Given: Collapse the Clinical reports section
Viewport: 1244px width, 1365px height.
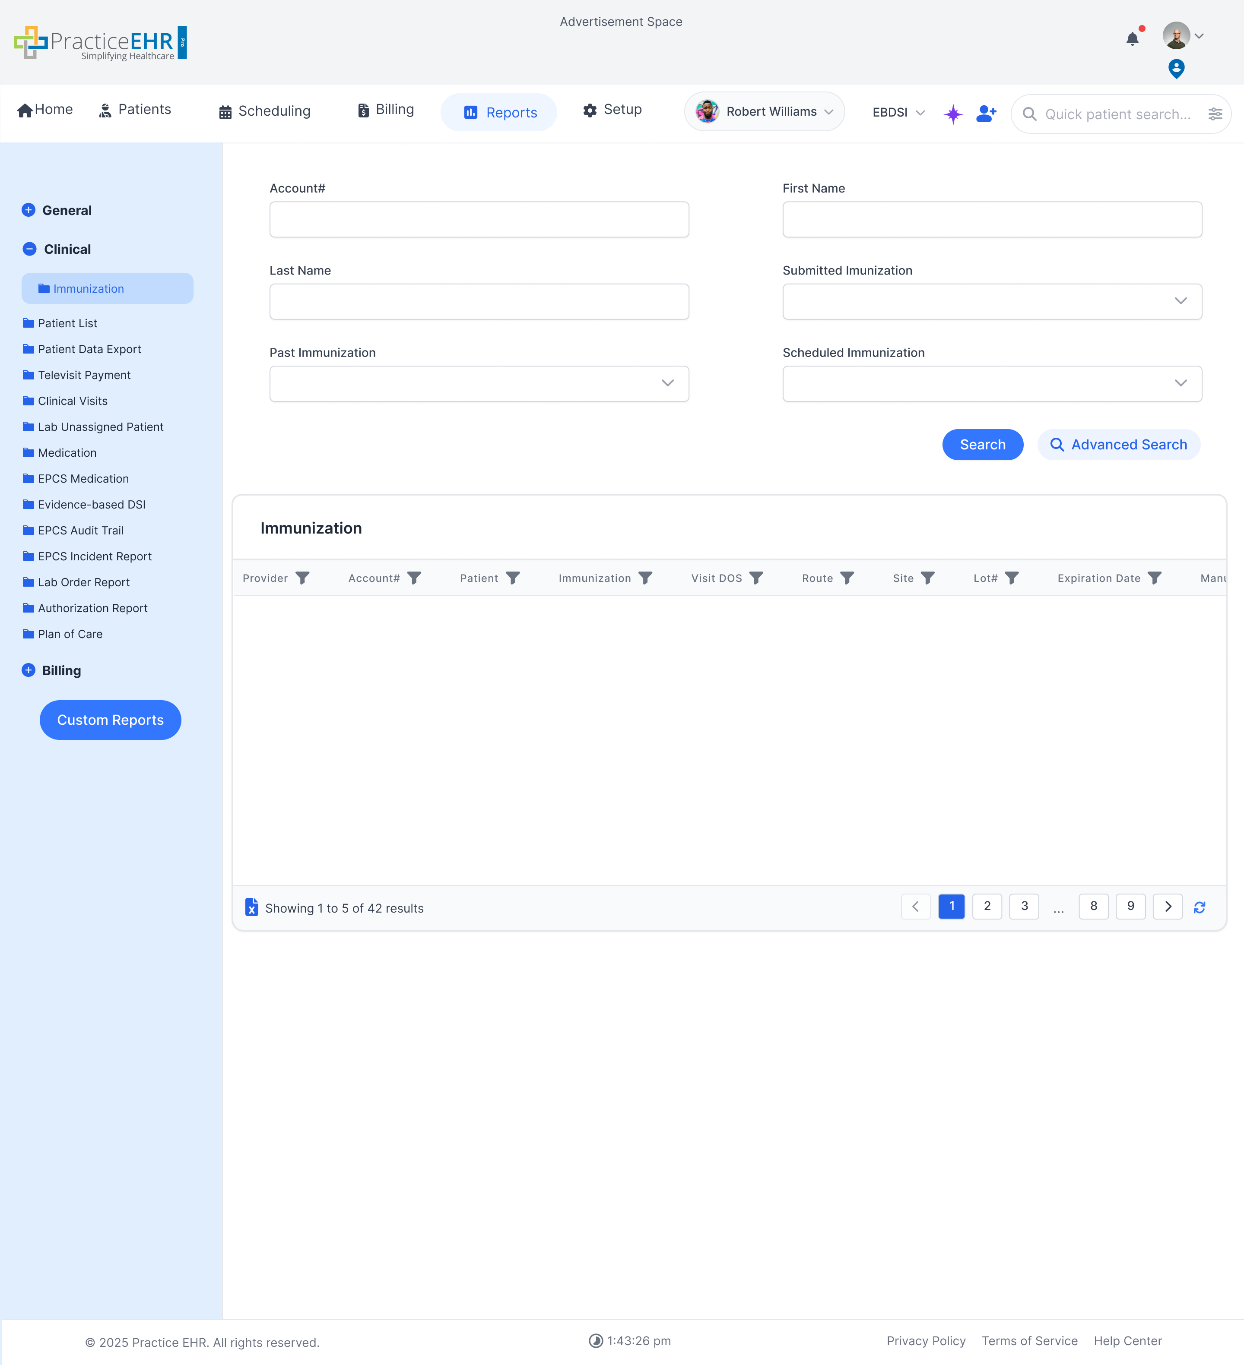Looking at the screenshot, I should [29, 249].
